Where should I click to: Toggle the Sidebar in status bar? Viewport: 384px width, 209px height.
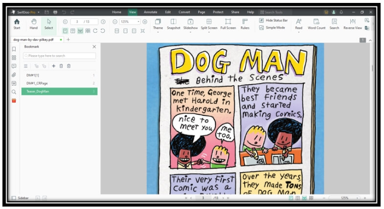point(20,198)
